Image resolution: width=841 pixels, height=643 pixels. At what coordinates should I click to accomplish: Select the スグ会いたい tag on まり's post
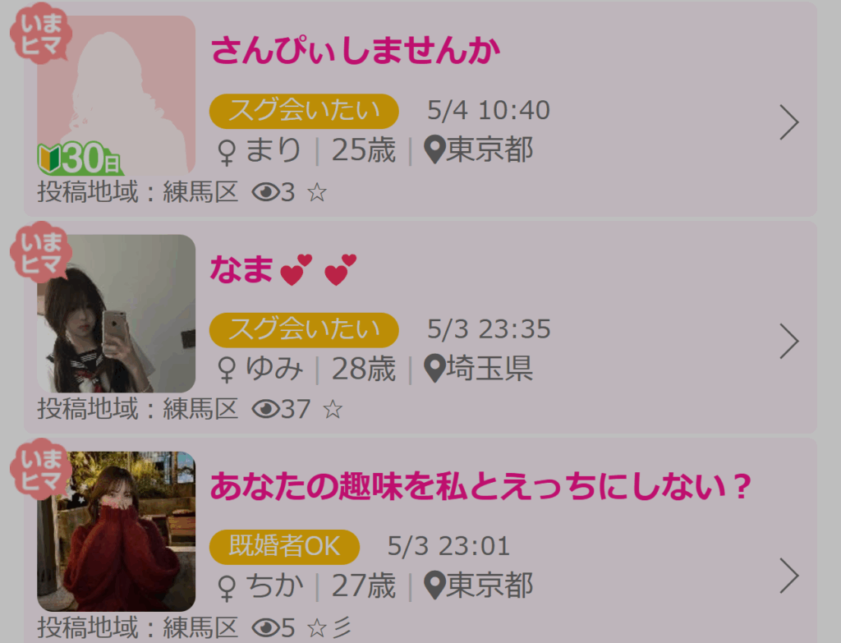(304, 111)
